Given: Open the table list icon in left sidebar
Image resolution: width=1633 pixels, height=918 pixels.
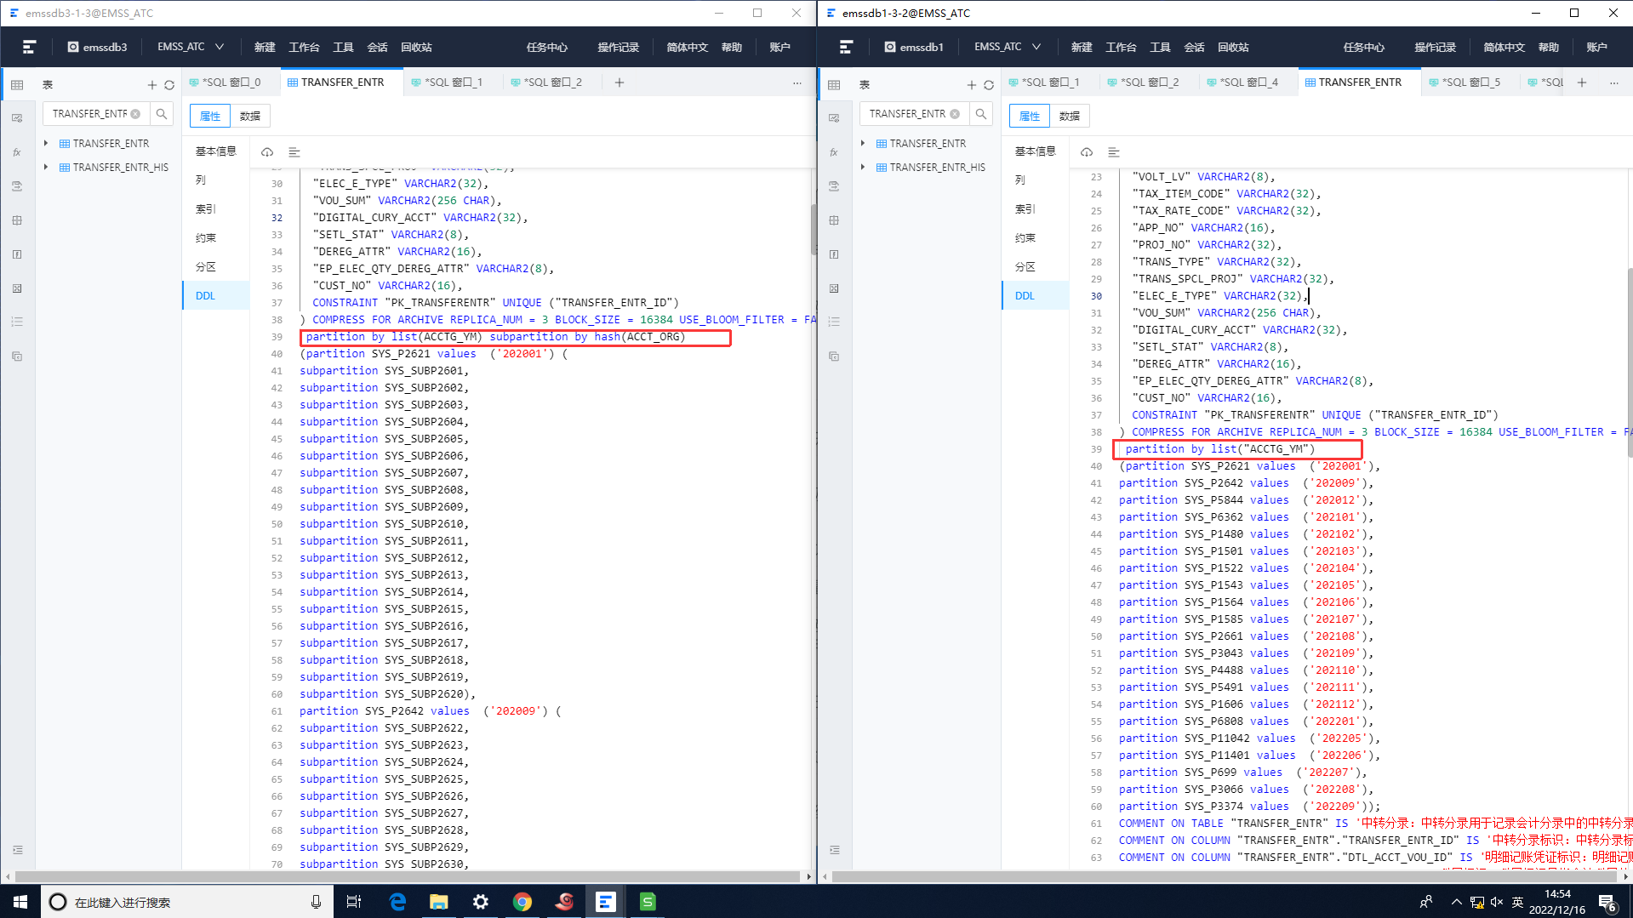Looking at the screenshot, I should point(17,84).
